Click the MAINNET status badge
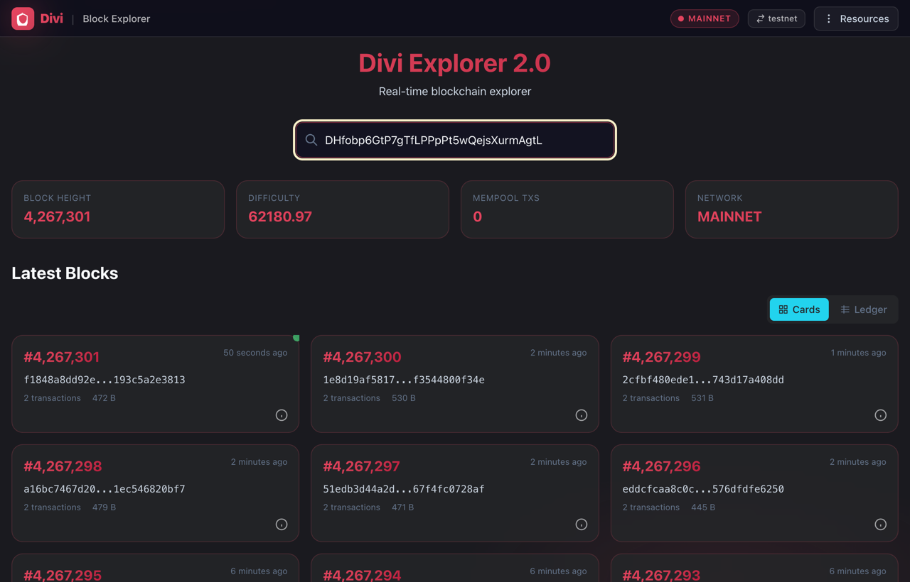Screen dimensions: 910x582 point(705,18)
